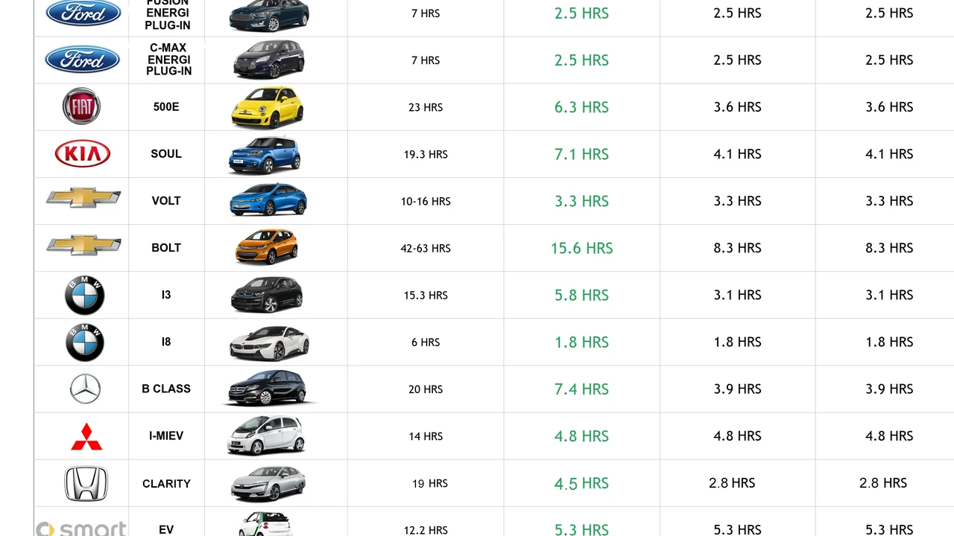Click the Kia logo
954x536 pixels.
point(83,154)
